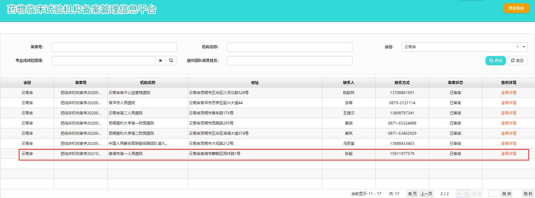
Task: Click phone number 13708861691
Action: (x=402, y=93)
